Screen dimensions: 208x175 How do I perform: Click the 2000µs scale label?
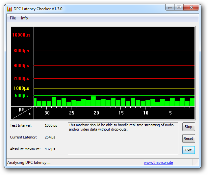pos(21,78)
